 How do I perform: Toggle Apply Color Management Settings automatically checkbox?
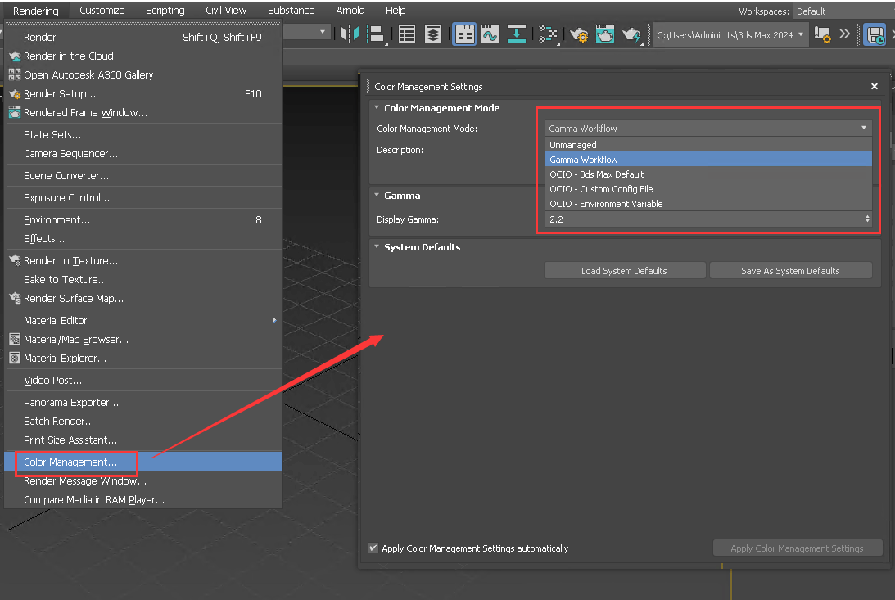pos(374,548)
